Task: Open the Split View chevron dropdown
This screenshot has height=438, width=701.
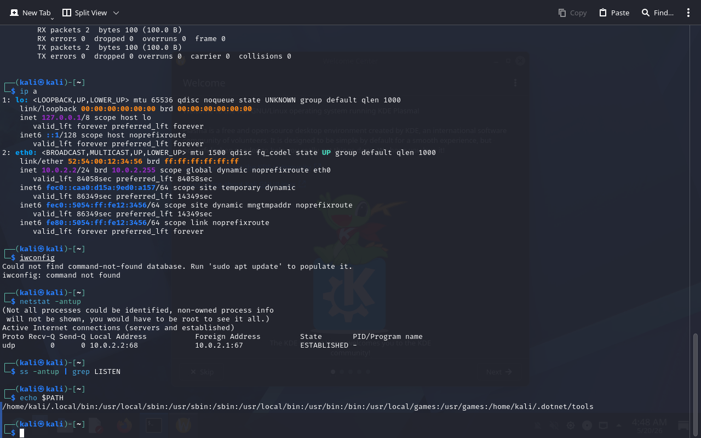Action: click(x=116, y=13)
